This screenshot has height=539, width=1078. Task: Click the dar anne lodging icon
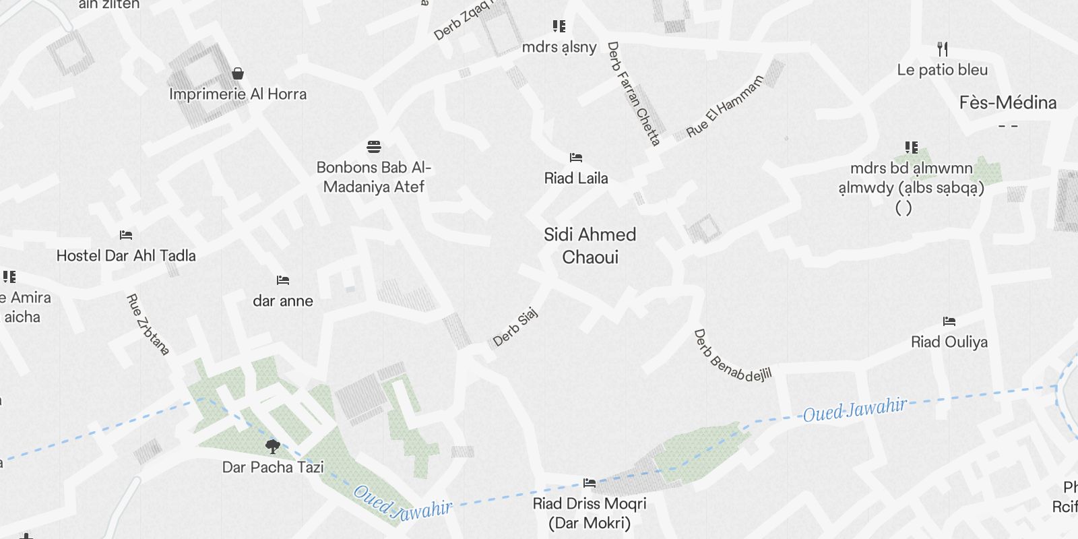283,280
